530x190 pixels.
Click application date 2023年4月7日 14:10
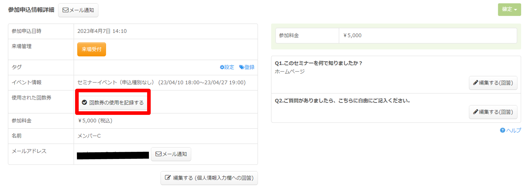point(102,31)
